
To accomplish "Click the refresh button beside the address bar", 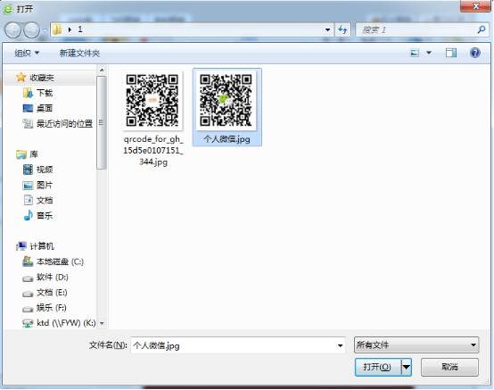I will pyautogui.click(x=342, y=30).
